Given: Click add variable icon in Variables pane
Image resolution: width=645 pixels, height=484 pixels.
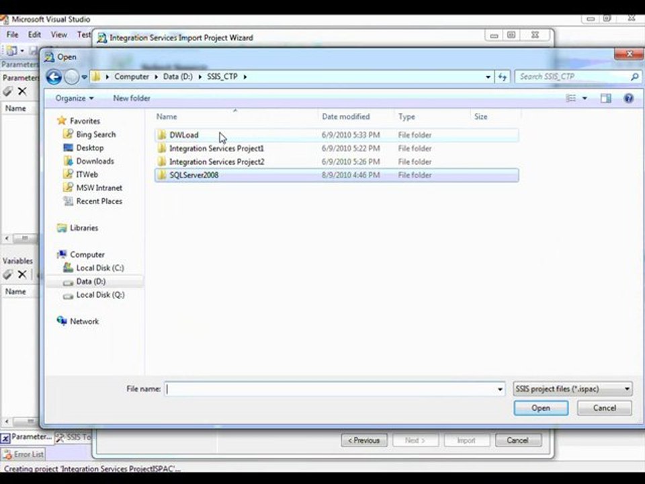Looking at the screenshot, I should pyautogui.click(x=7, y=274).
